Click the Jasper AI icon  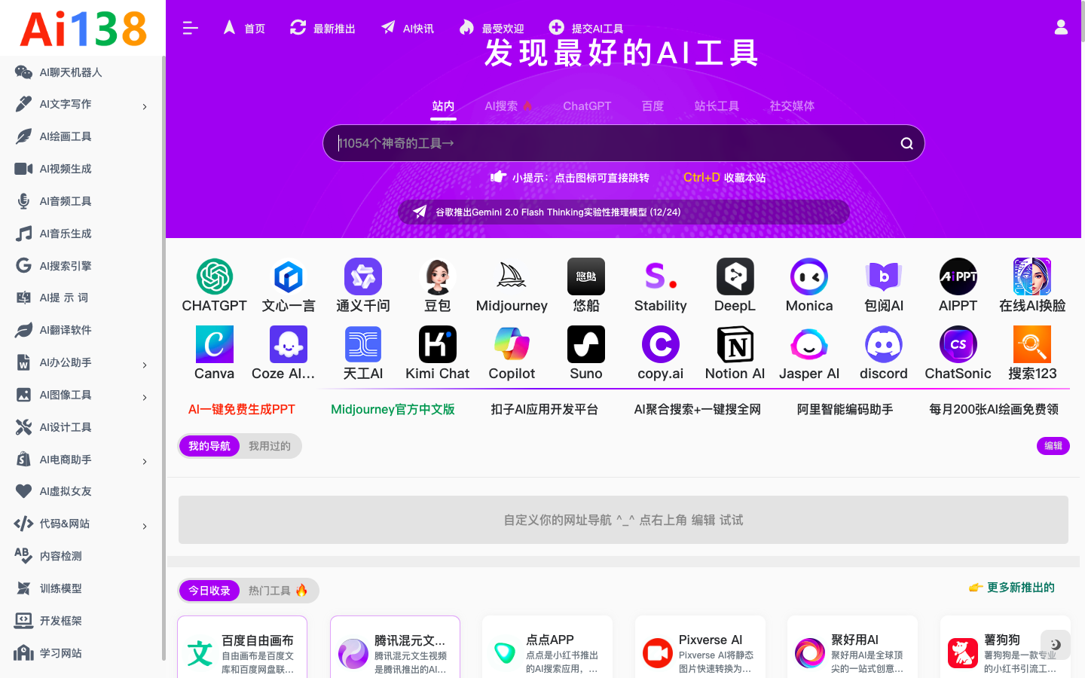[x=809, y=344]
